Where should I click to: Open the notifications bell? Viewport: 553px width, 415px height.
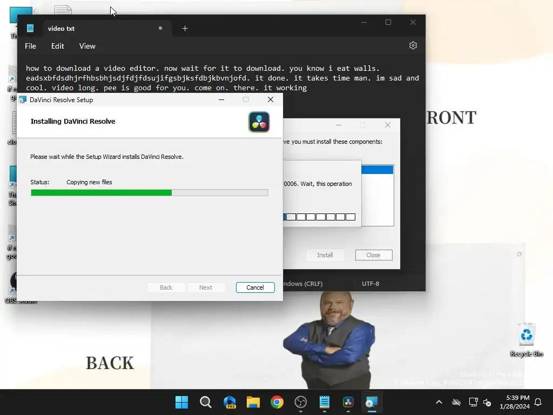coord(538,402)
